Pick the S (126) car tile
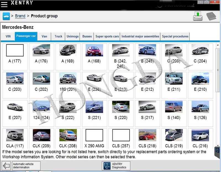 click(x=201, y=113)
